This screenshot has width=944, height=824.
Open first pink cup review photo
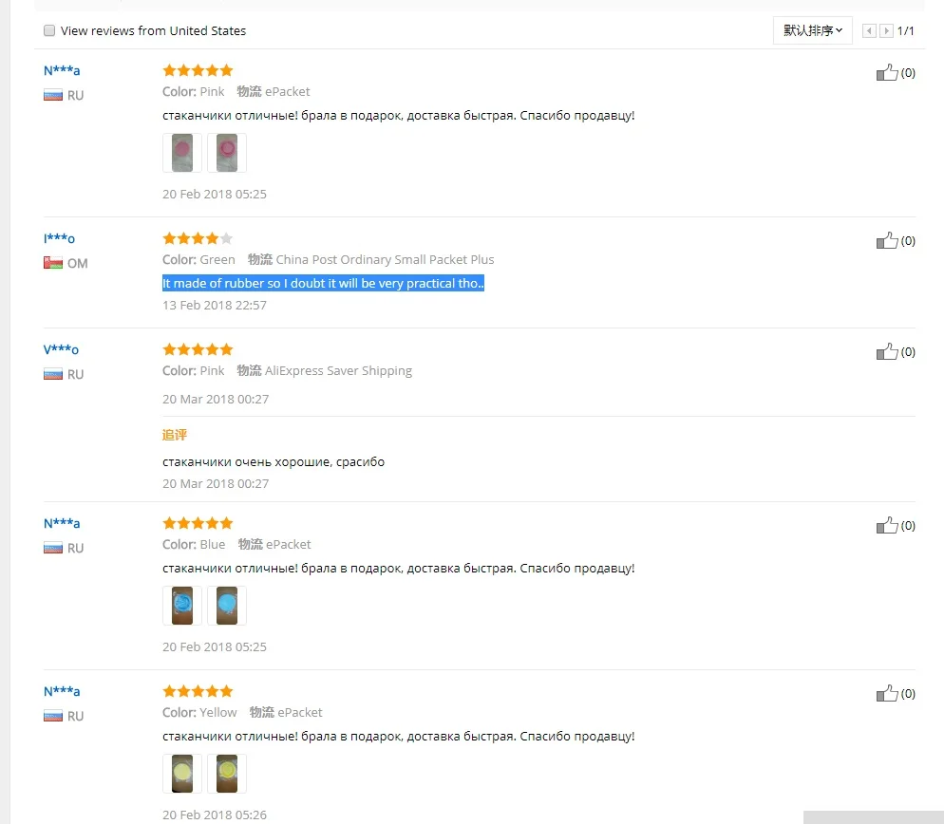coord(182,153)
